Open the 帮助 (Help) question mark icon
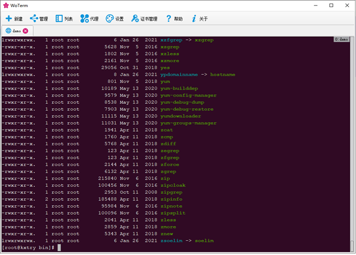 pyautogui.click(x=169, y=18)
